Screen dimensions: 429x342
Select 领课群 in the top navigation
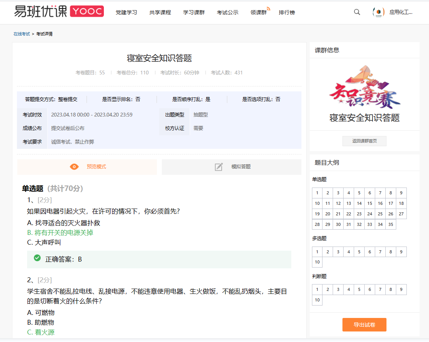coord(258,12)
